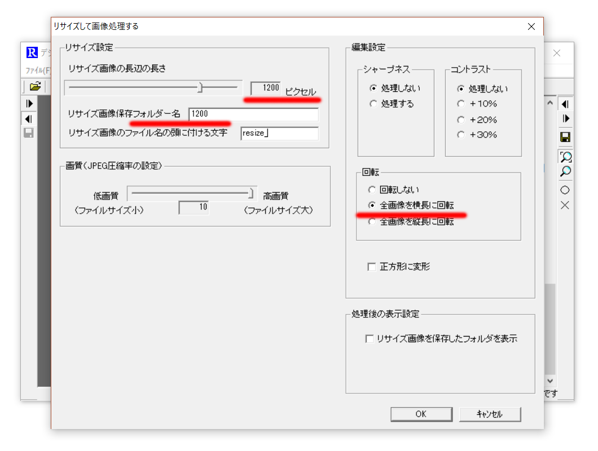The width and height of the screenshot is (598, 451).
Task: Click the save floppy icon on right toolbar
Action: 565,137
